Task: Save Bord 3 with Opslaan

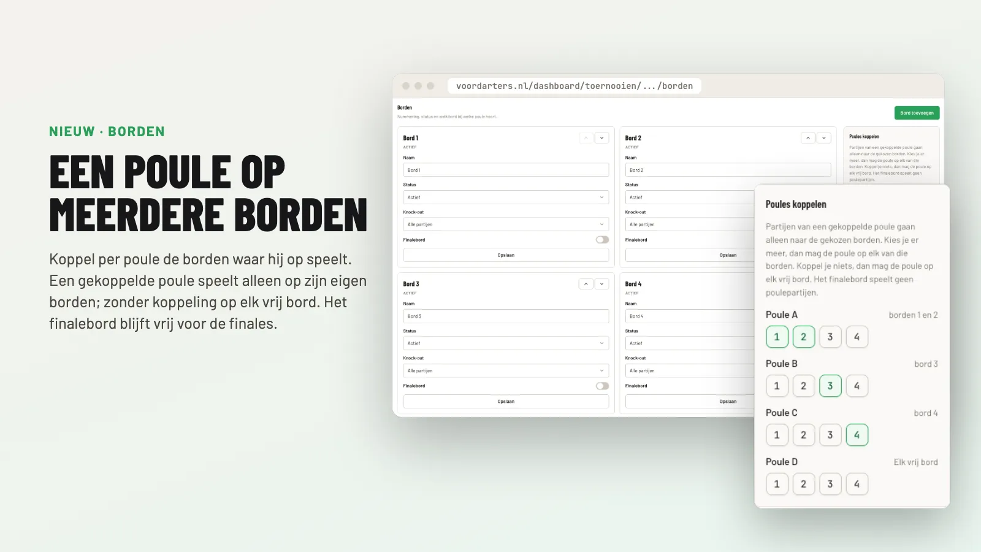Action: pos(506,402)
